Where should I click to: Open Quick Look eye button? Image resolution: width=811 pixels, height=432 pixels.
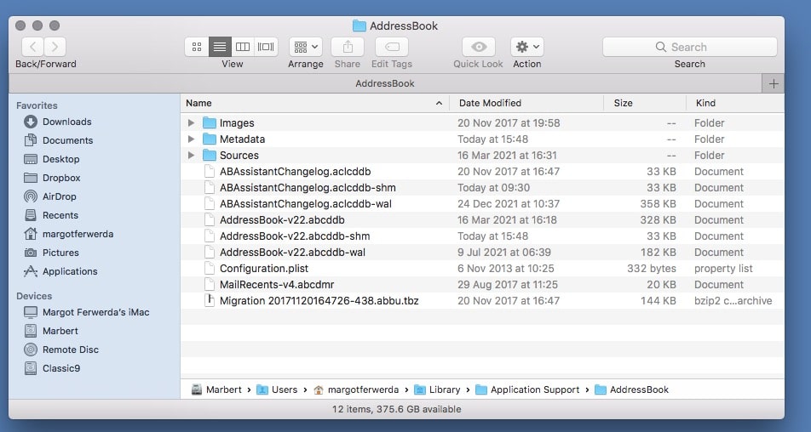(479, 47)
